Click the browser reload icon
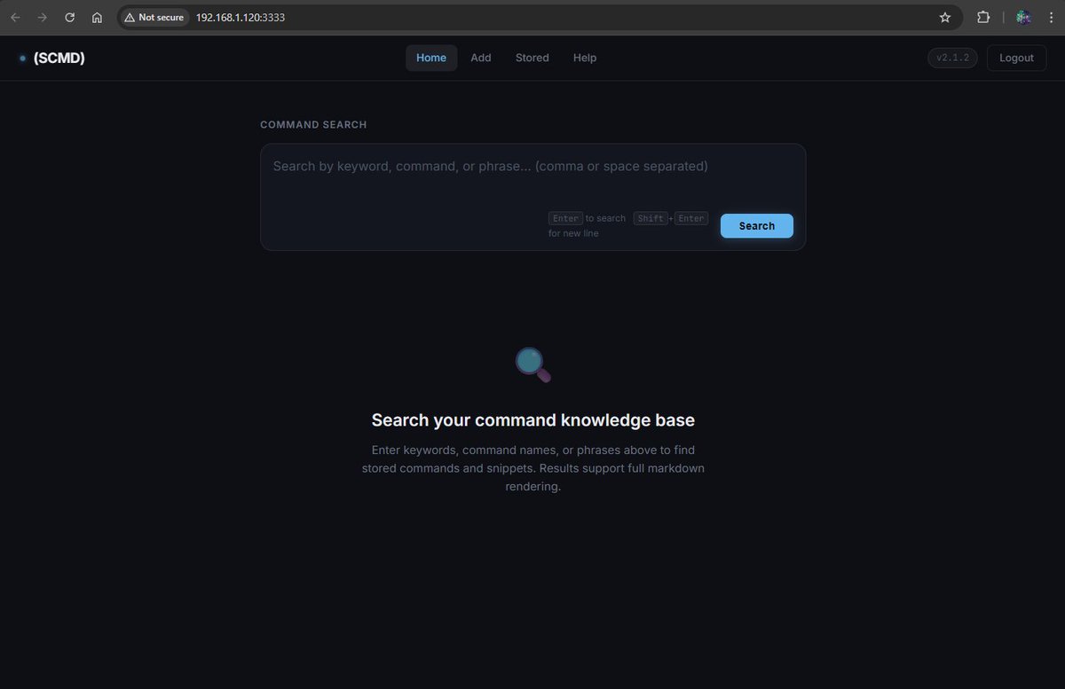 (69, 17)
